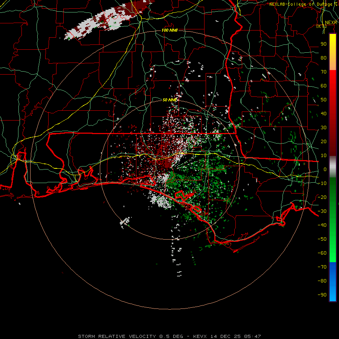339x339 pixels.
Task: Click the -40 colorbar value
Action: pos(322,225)
